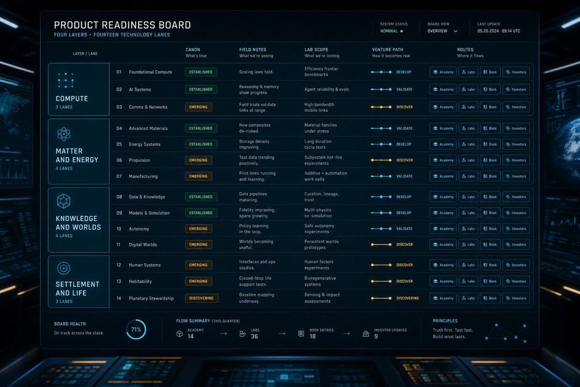Select the AI Systems lane name
Viewport: 580px width, 387px height.
[140, 89]
